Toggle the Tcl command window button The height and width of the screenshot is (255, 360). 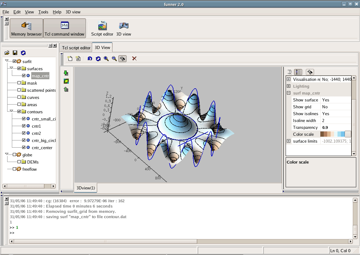(64, 28)
